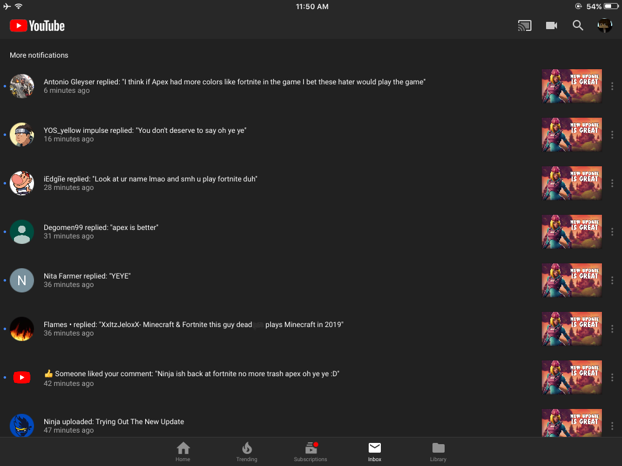Open three-dot menu for Nita Farmer notification

pyautogui.click(x=612, y=280)
